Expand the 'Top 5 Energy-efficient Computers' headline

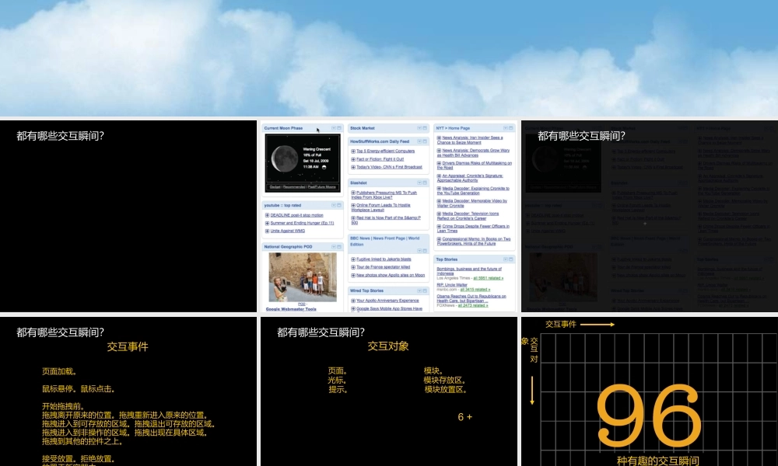coord(353,151)
